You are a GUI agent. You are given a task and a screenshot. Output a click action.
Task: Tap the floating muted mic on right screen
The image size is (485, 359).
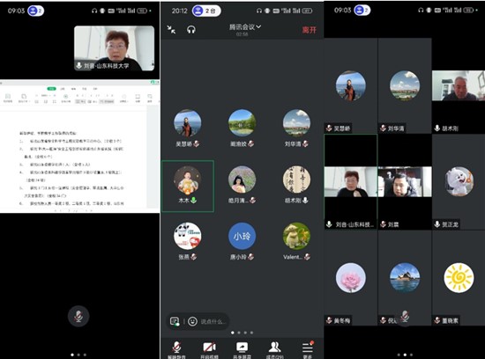pyautogui.click(x=405, y=317)
